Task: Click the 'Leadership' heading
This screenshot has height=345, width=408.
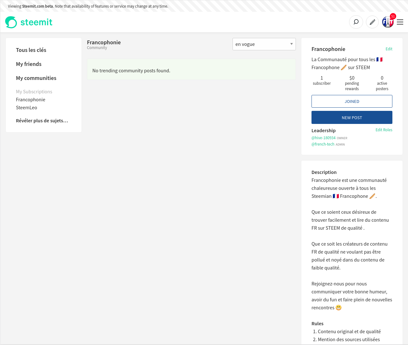Action: tap(324, 131)
